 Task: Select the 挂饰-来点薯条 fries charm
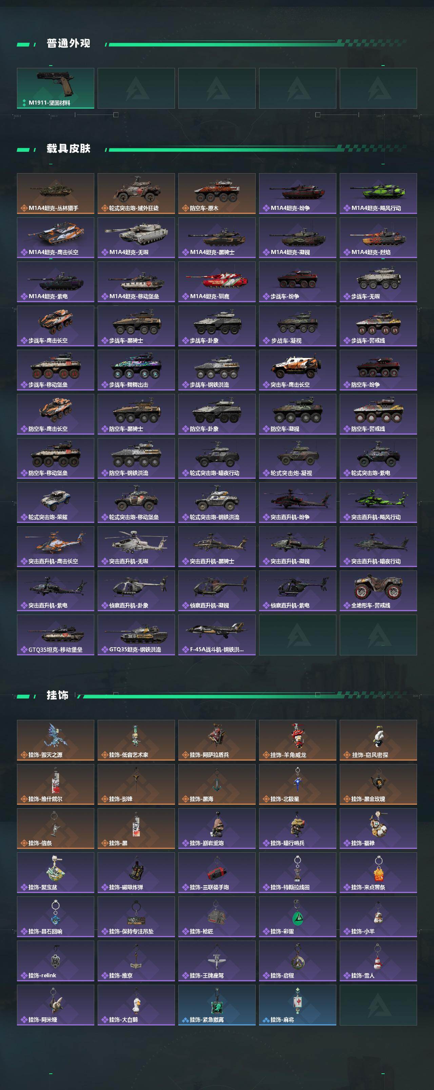[378, 873]
